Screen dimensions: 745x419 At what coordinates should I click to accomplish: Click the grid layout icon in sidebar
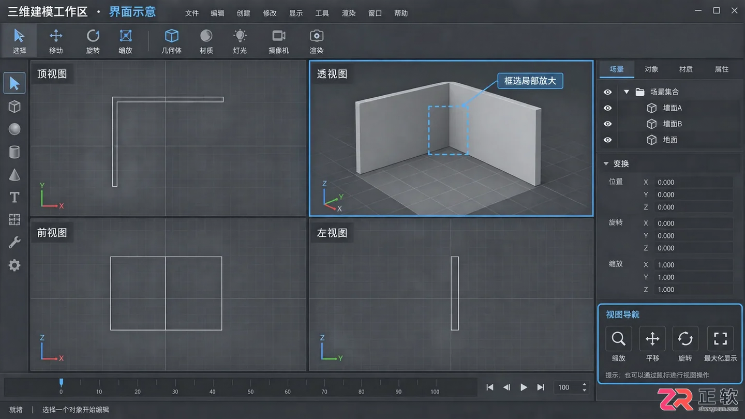(x=14, y=220)
